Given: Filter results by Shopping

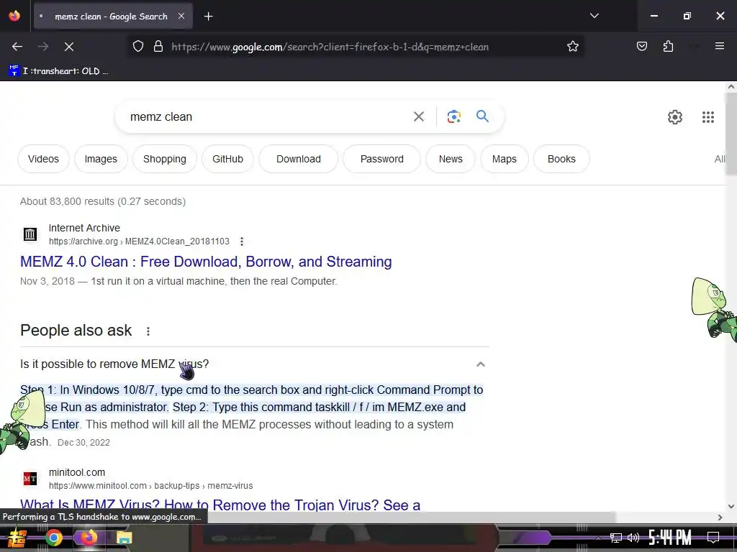Looking at the screenshot, I should point(165,159).
